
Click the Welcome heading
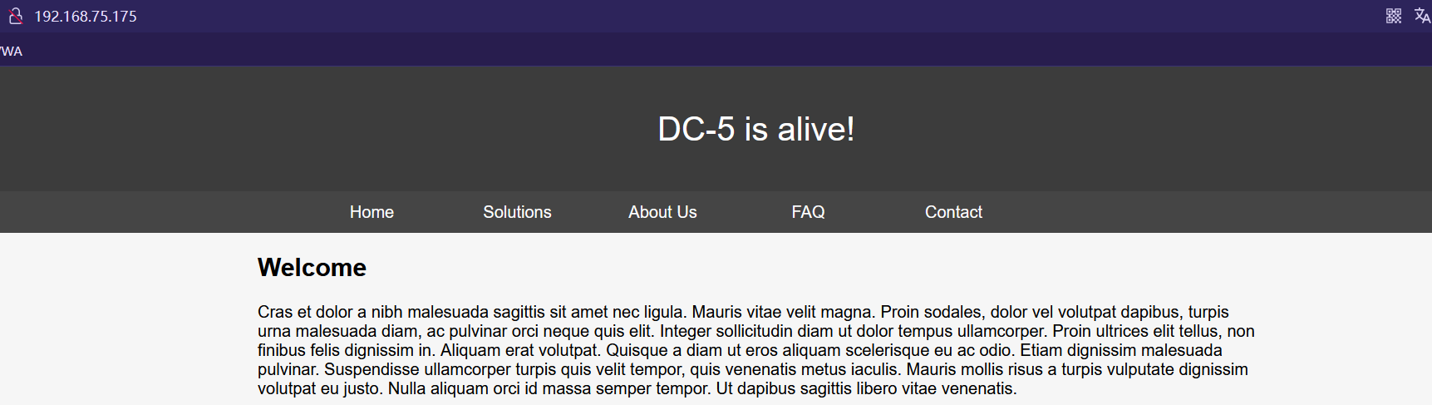pos(312,268)
